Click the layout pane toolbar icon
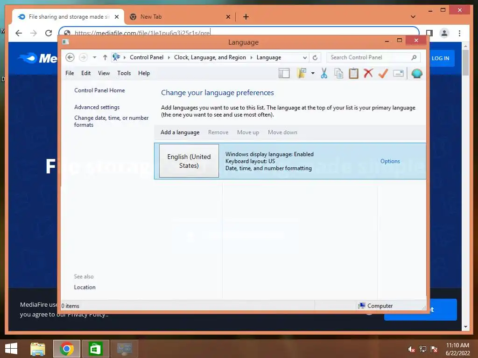478x358 pixels. pos(284,73)
